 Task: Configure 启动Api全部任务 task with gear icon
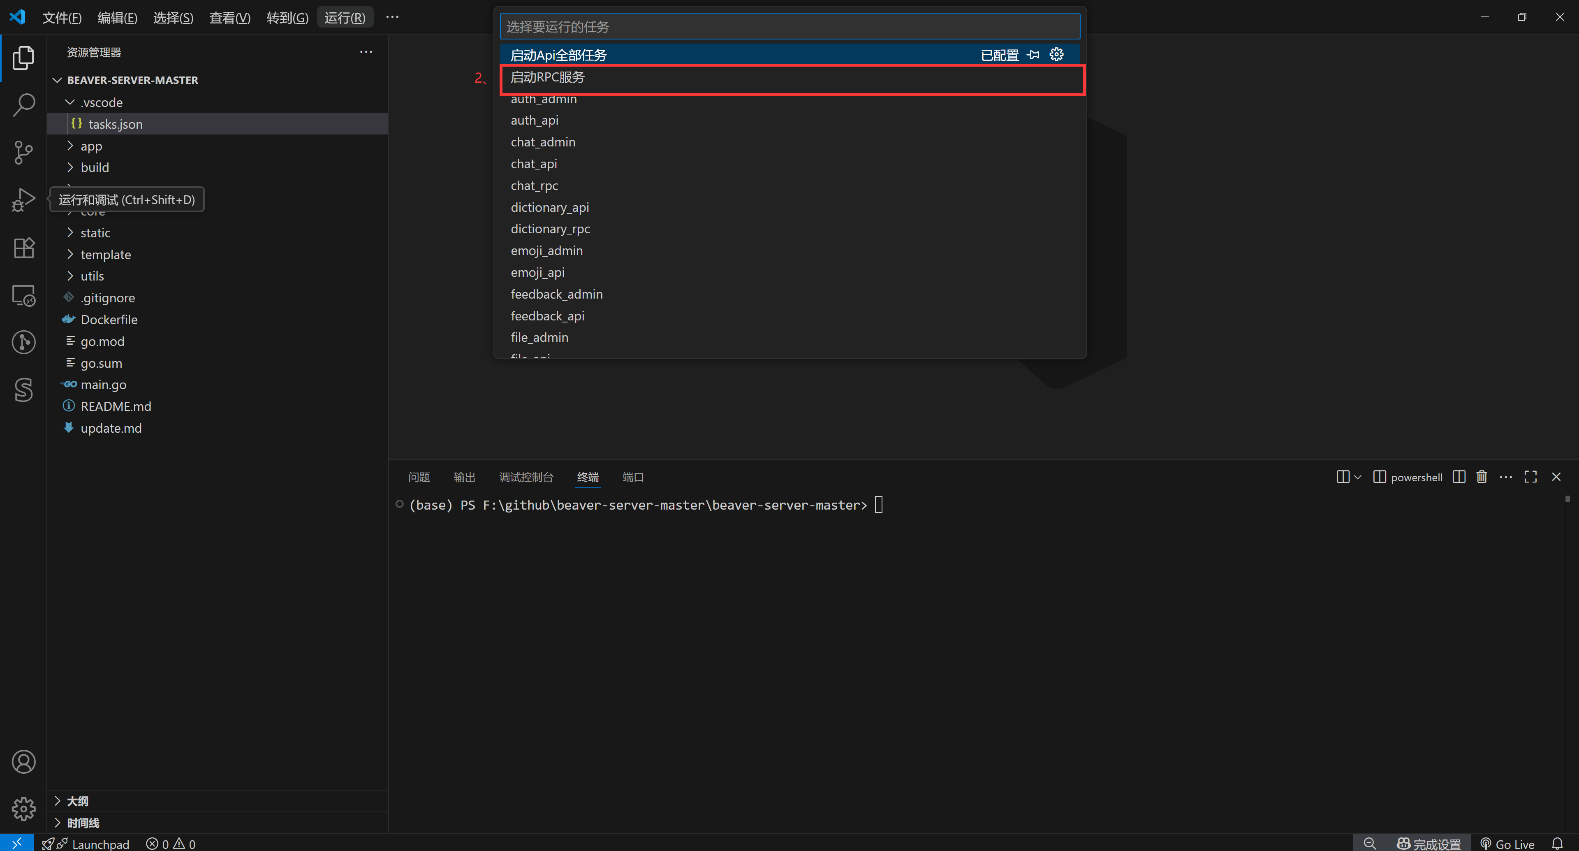click(1056, 55)
